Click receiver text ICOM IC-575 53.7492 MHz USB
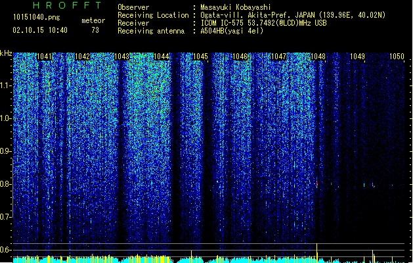This screenshot has height=263, width=413. click(x=264, y=23)
